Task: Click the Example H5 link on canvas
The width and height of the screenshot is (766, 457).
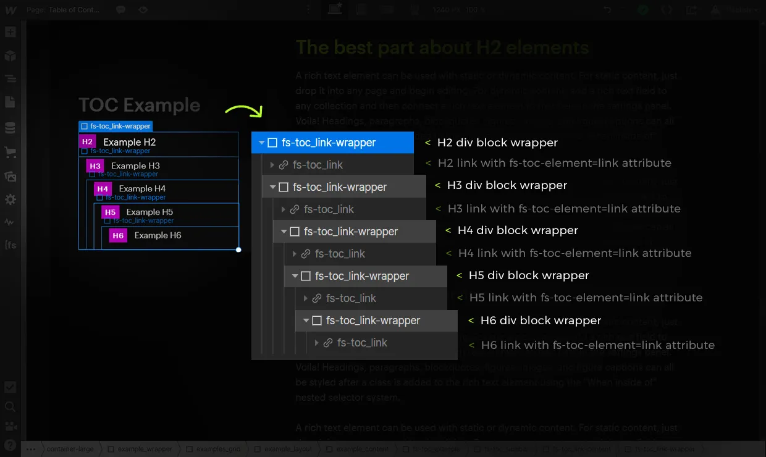Action: (x=149, y=212)
